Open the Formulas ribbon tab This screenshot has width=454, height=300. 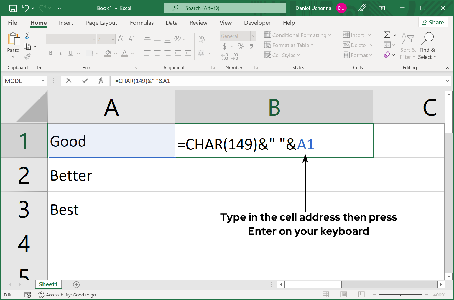coord(142,23)
